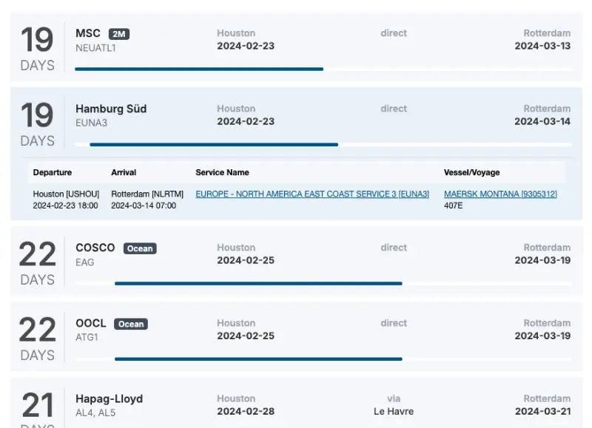Select the EUNA3 service code under Hamburg Süd

[91, 123]
